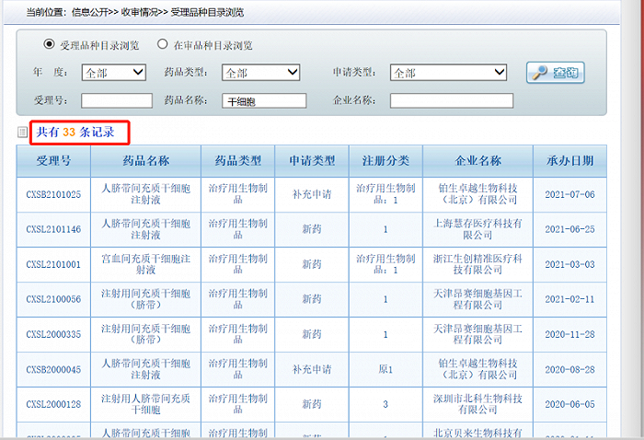Click acceptance number CXSL2101001
Image resolution: width=644 pixels, height=440 pixels.
[x=53, y=264]
